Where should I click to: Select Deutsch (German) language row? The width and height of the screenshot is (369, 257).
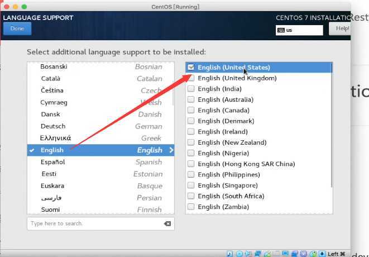[x=100, y=126]
